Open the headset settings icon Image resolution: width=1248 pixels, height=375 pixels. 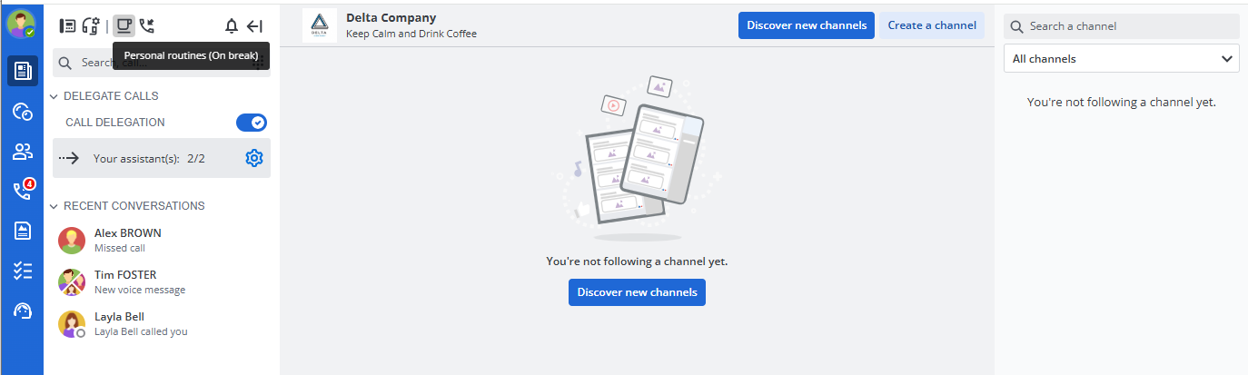click(x=91, y=26)
